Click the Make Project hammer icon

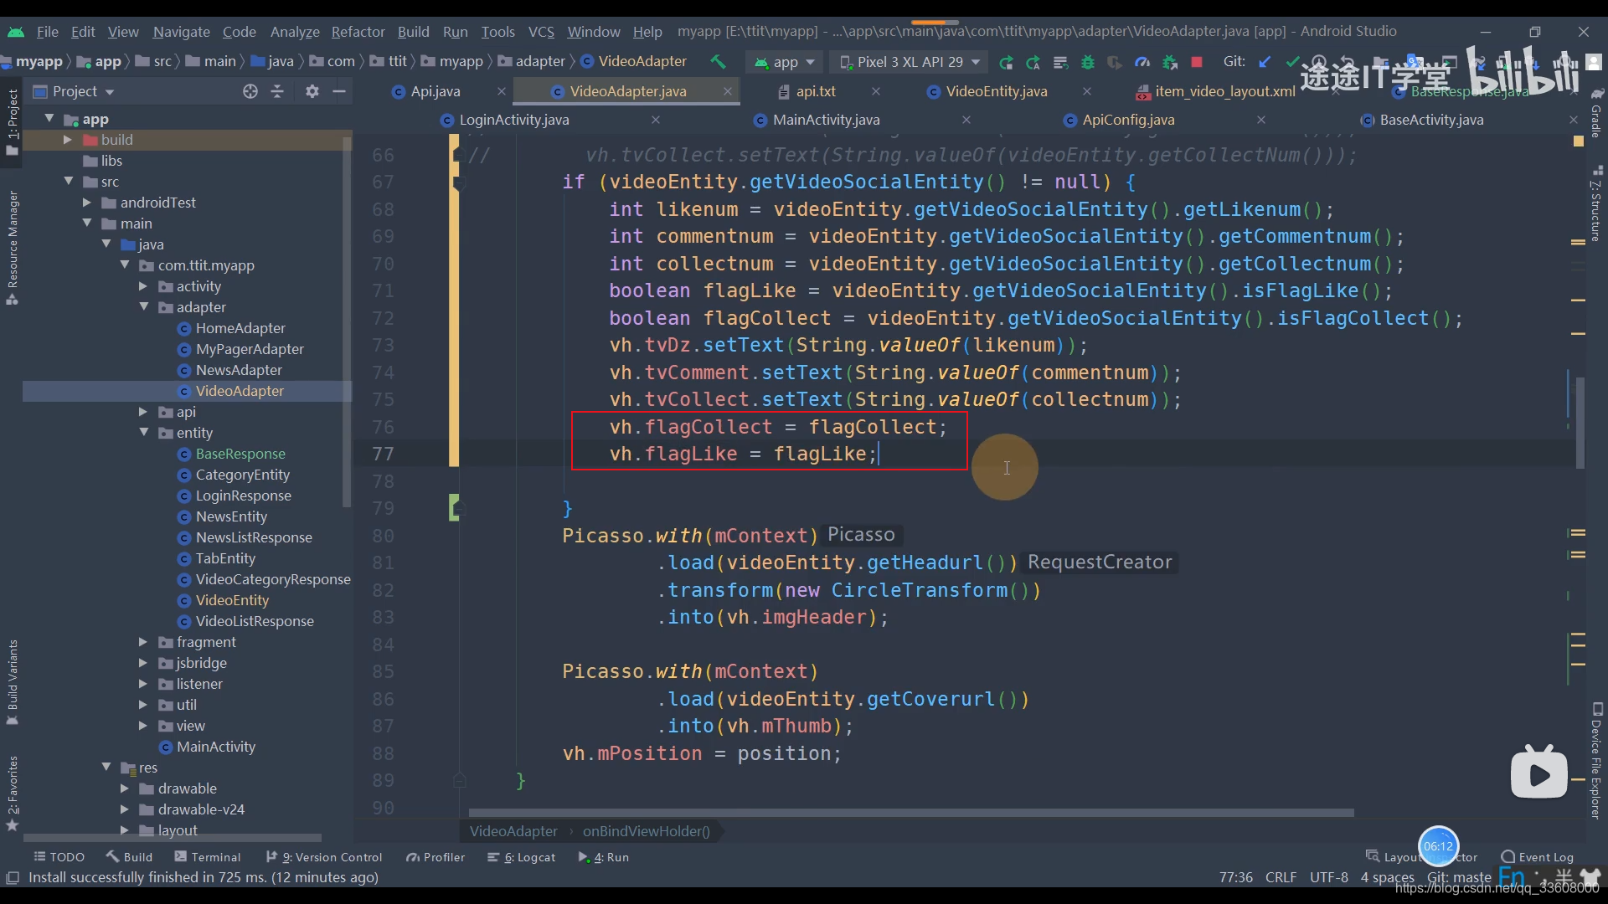coord(718,61)
